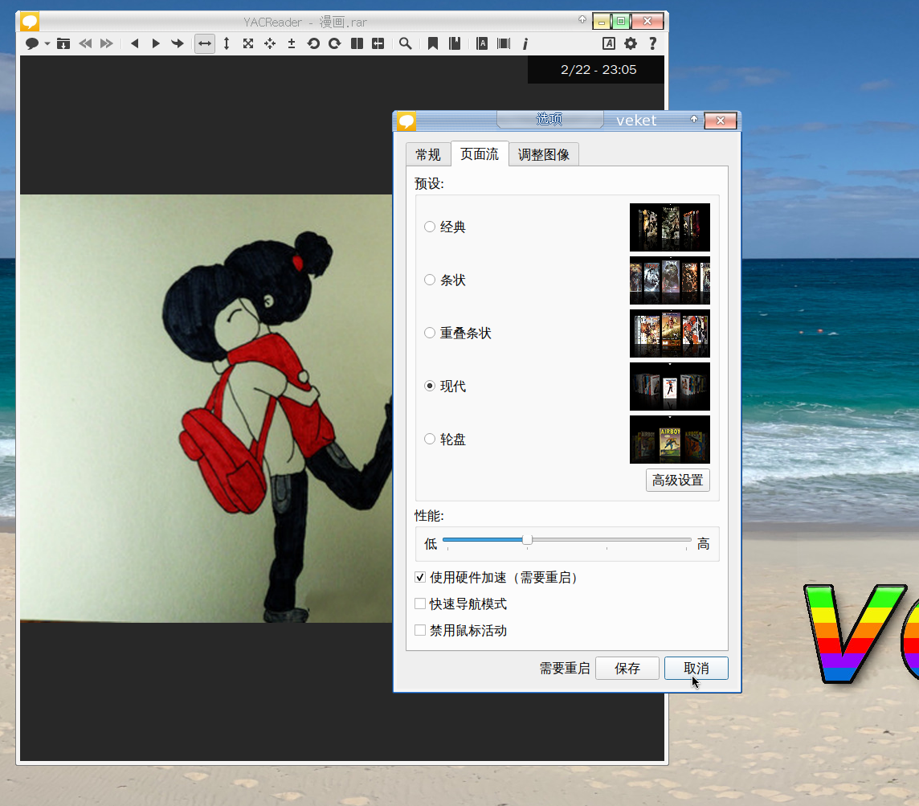Select fit-to-height mode
The image size is (919, 806).
(227, 43)
